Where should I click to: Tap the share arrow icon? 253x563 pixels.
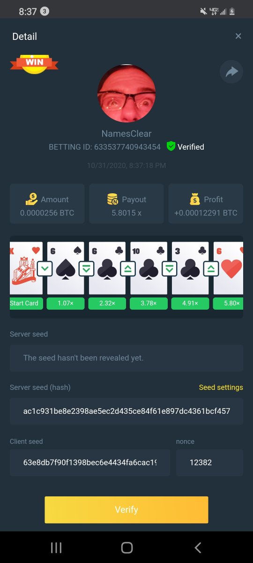click(231, 72)
